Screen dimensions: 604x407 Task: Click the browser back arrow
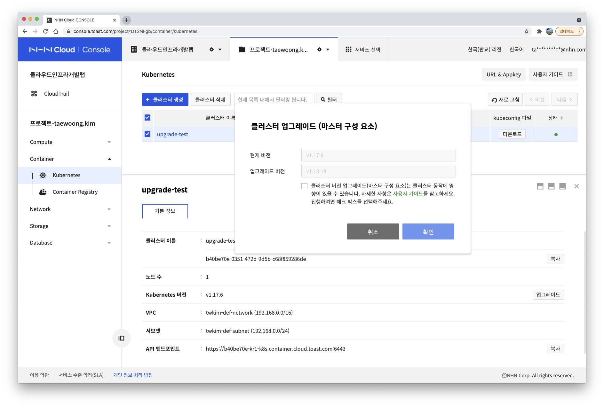point(25,31)
